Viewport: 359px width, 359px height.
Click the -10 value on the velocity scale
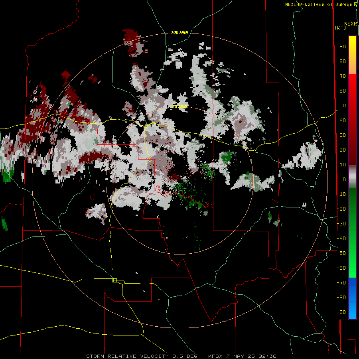click(341, 194)
